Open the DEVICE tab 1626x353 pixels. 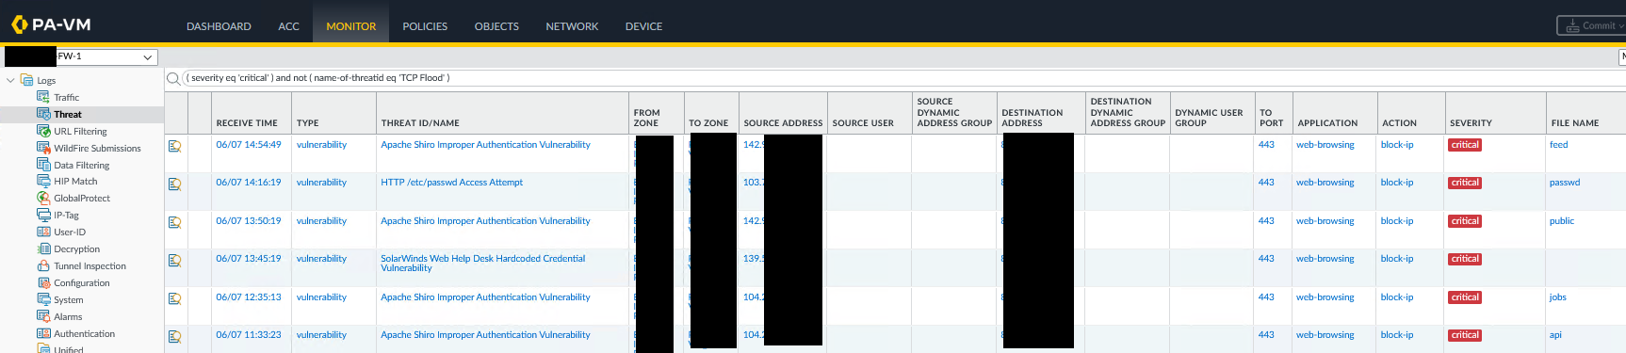pos(643,26)
